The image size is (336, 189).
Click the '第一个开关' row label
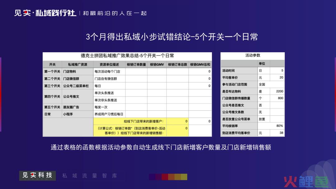(x=52, y=71)
